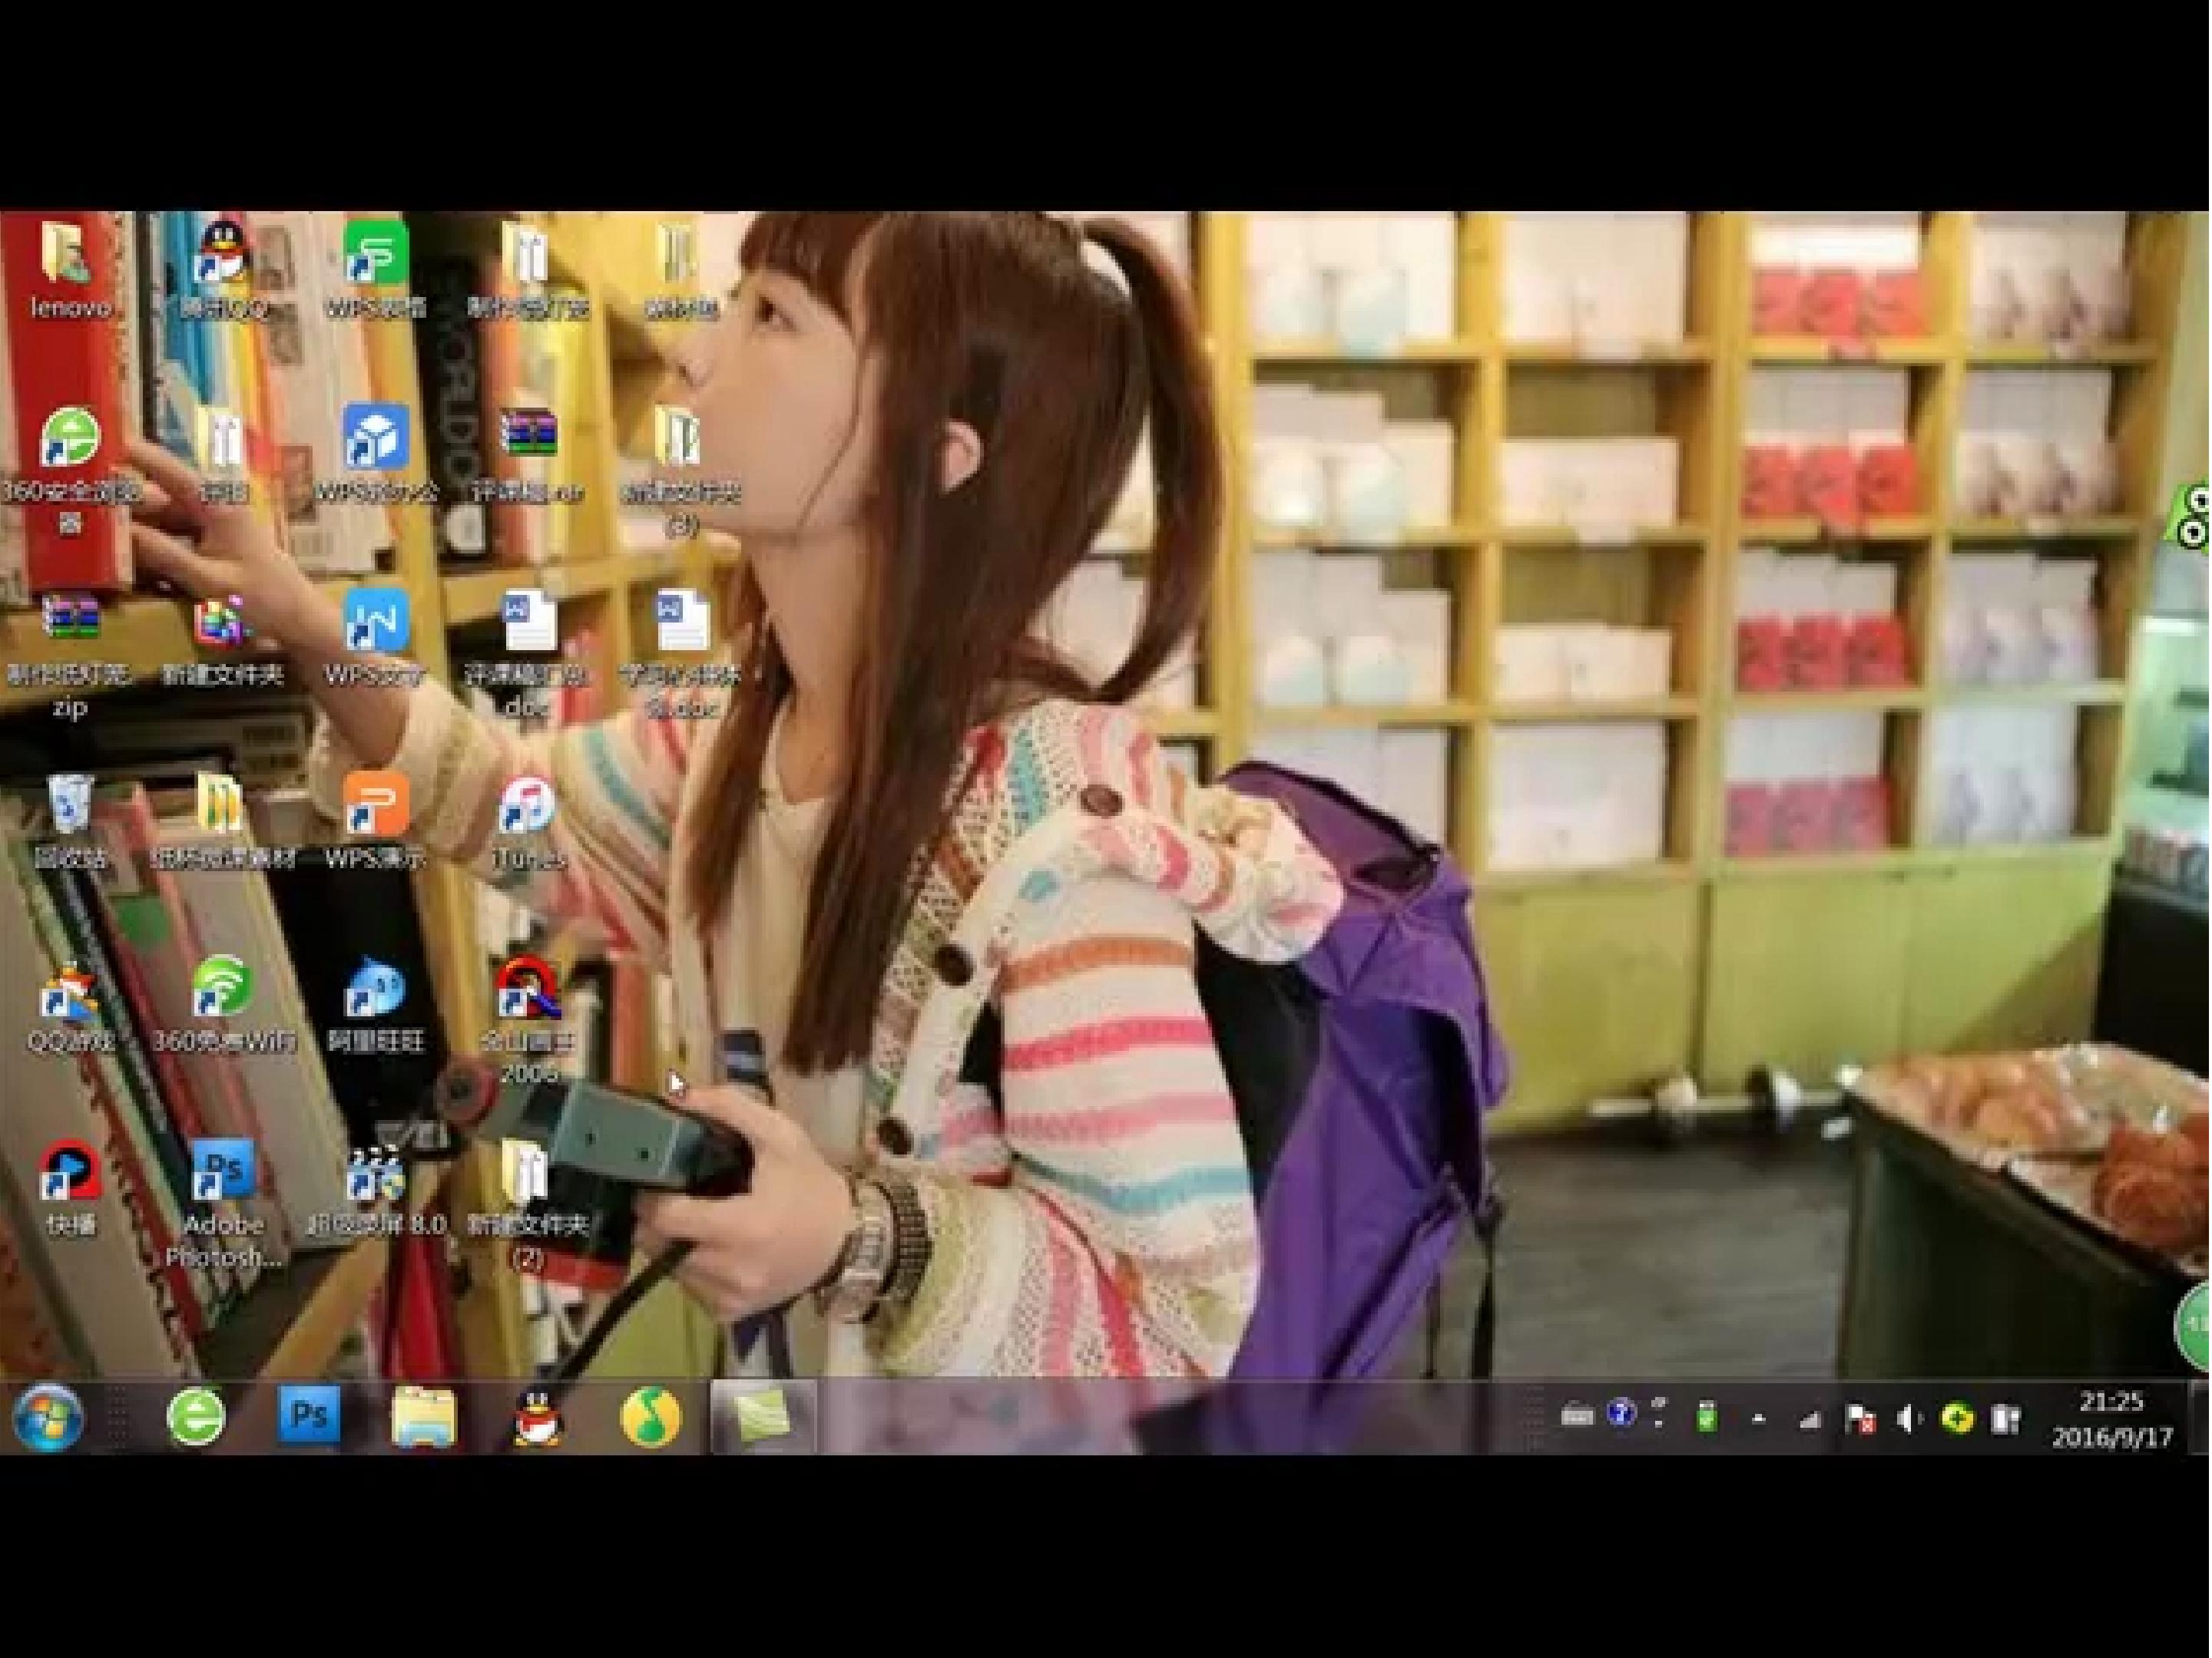Switch to QQ penguin taskbar icon
Image resolution: width=2212 pixels, height=1658 pixels.
[537, 1417]
